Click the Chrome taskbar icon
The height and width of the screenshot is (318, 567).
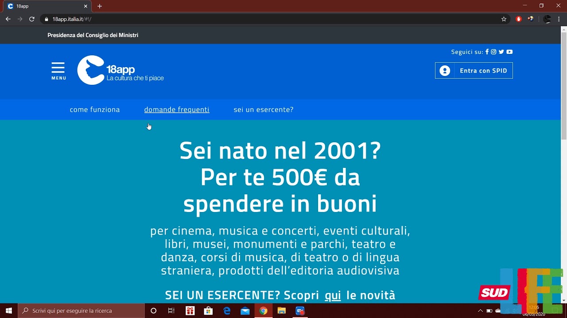[263, 311]
